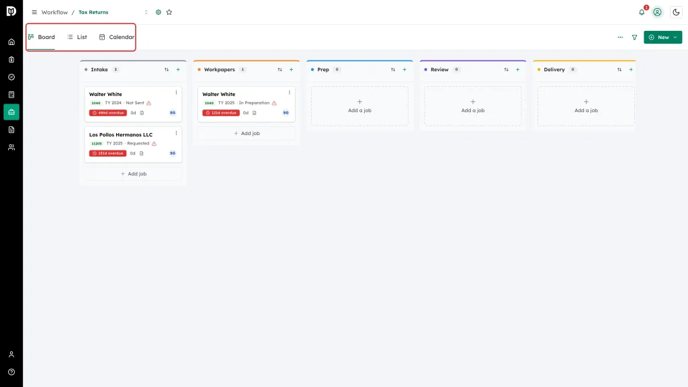
Task: Click Add job under Intake column
Action: tap(134, 174)
